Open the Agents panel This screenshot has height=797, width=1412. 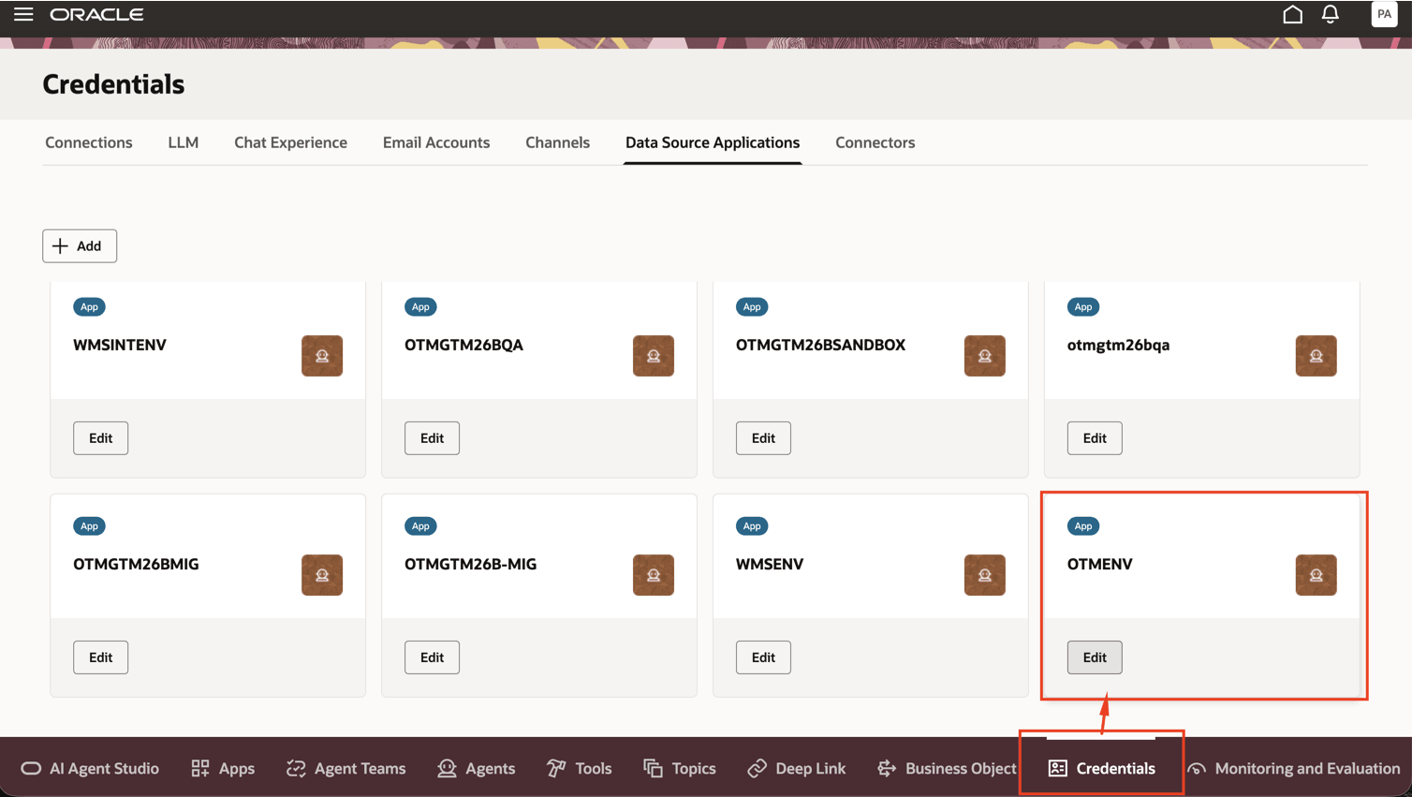coord(477,768)
